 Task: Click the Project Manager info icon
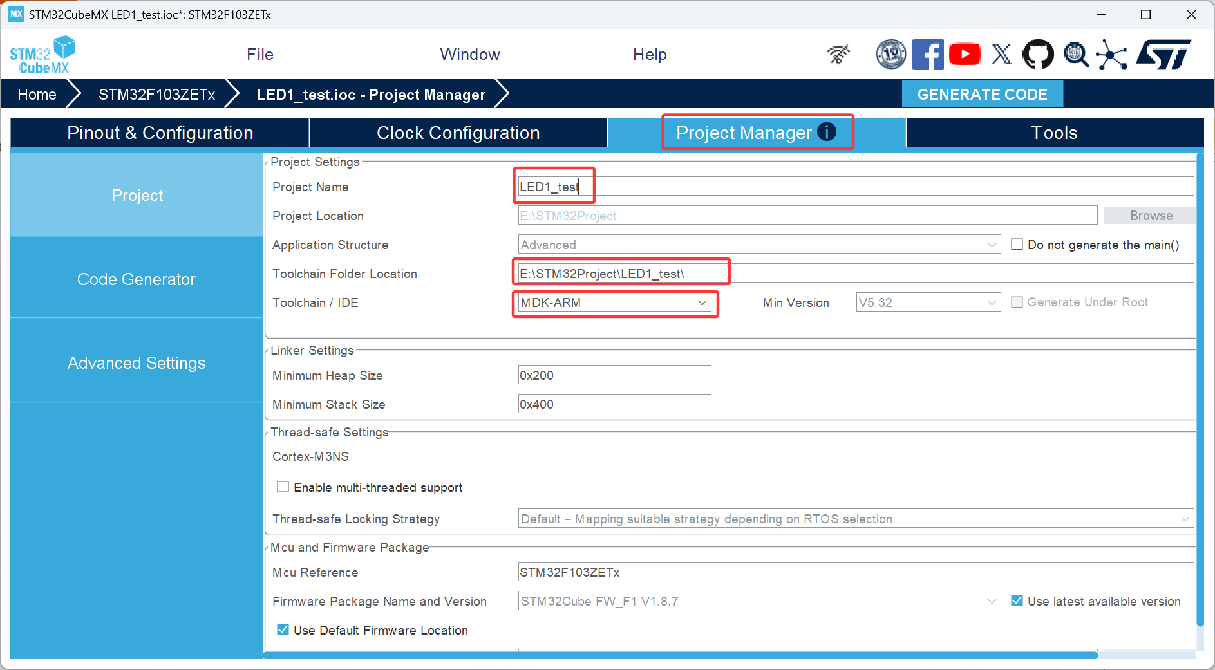[827, 132]
